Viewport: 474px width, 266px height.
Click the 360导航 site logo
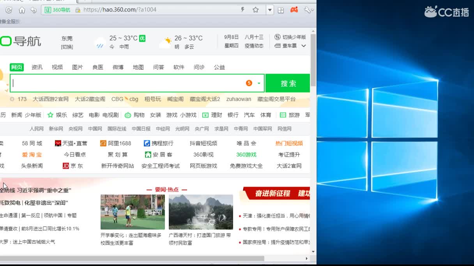click(20, 41)
